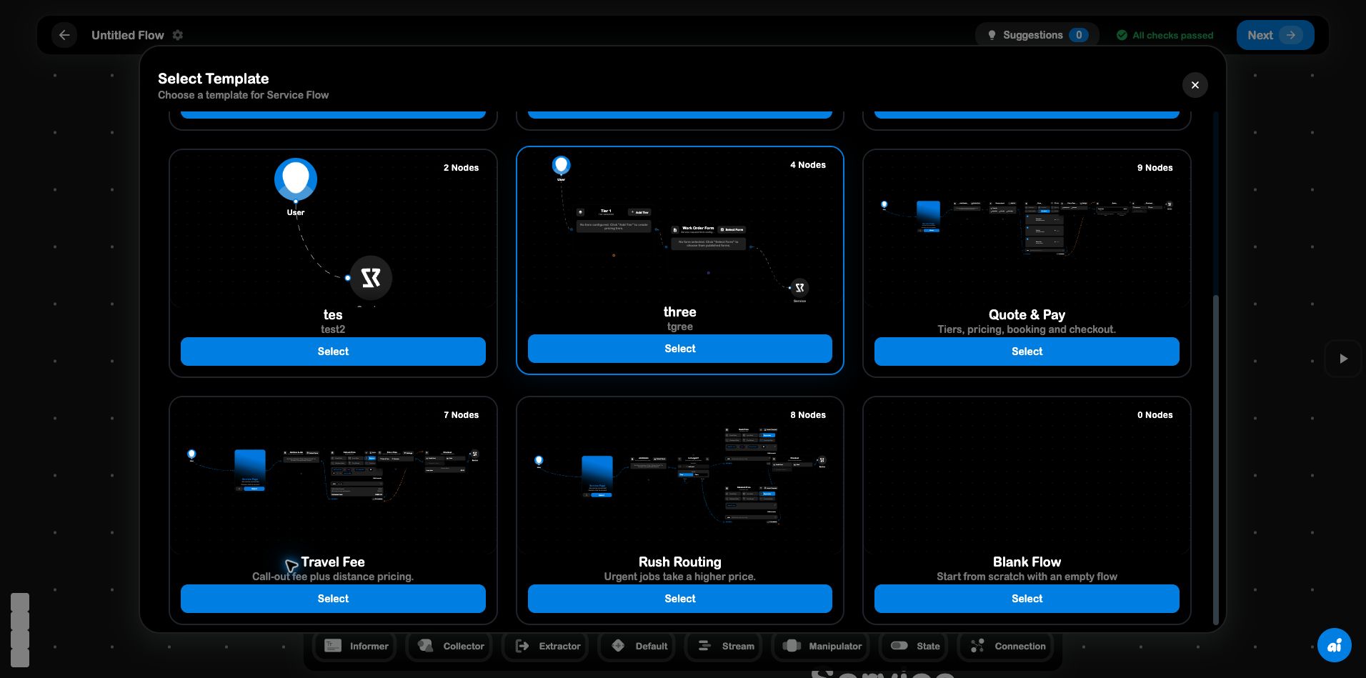Screen dimensions: 1366x678
Task: Select the Quote & Pay template
Action: pos(1027,352)
